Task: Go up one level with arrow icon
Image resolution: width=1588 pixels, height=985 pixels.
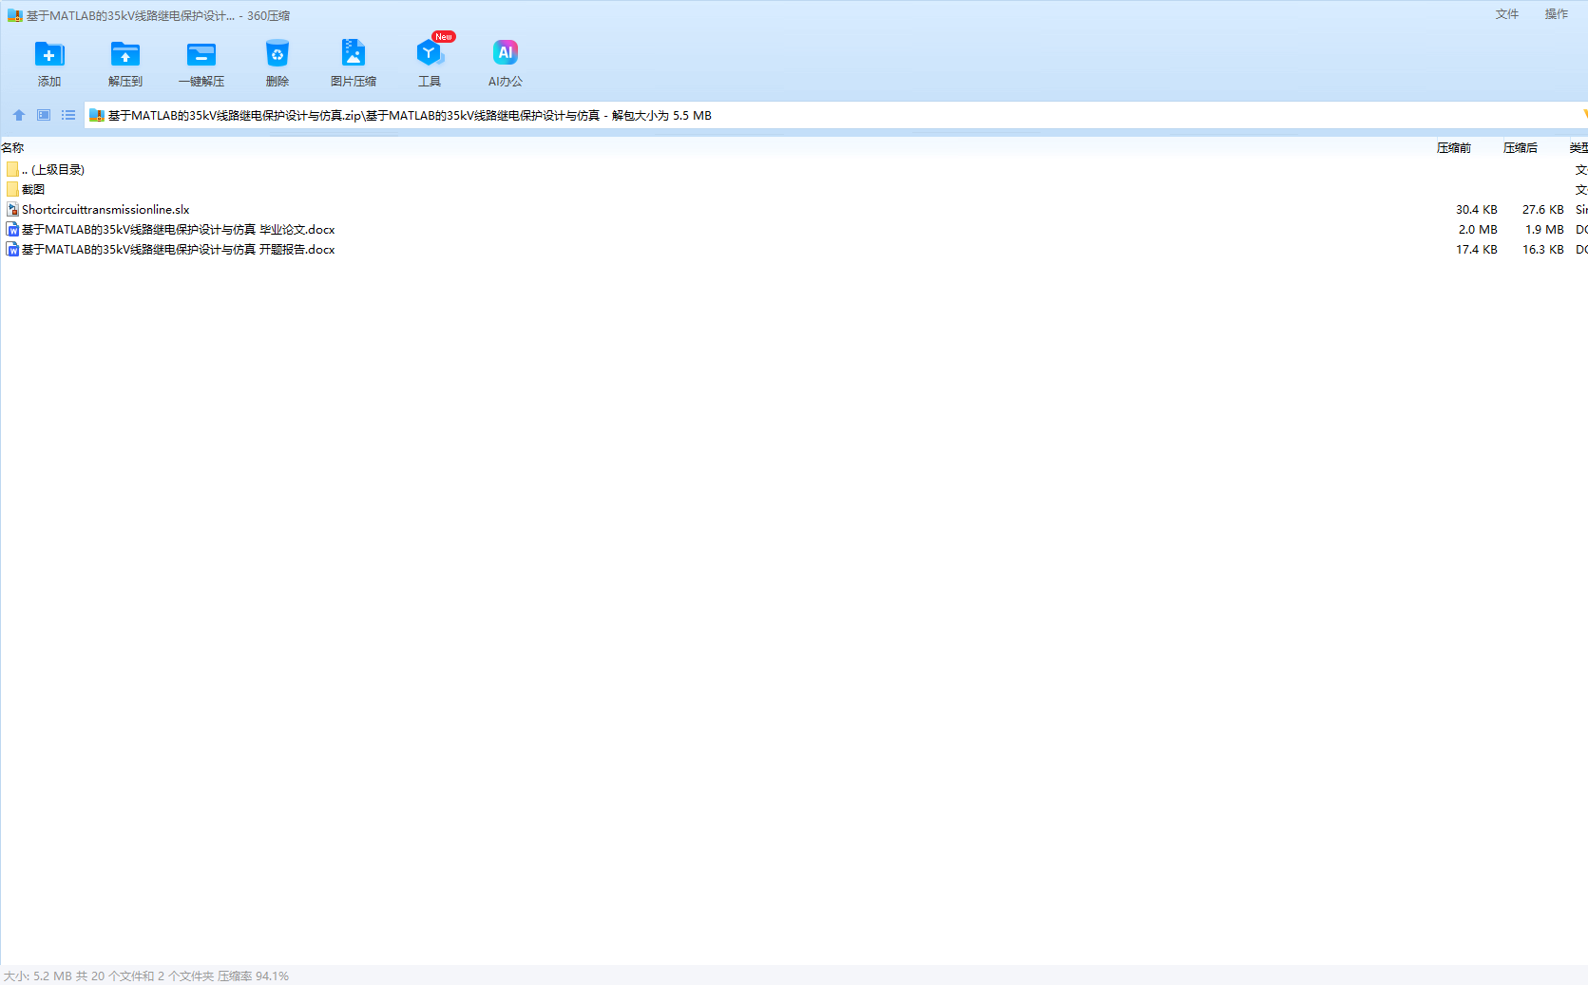Action: 19,115
